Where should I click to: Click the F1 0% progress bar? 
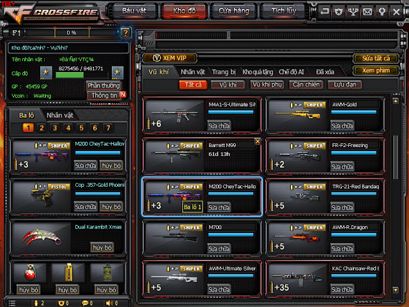(x=72, y=33)
